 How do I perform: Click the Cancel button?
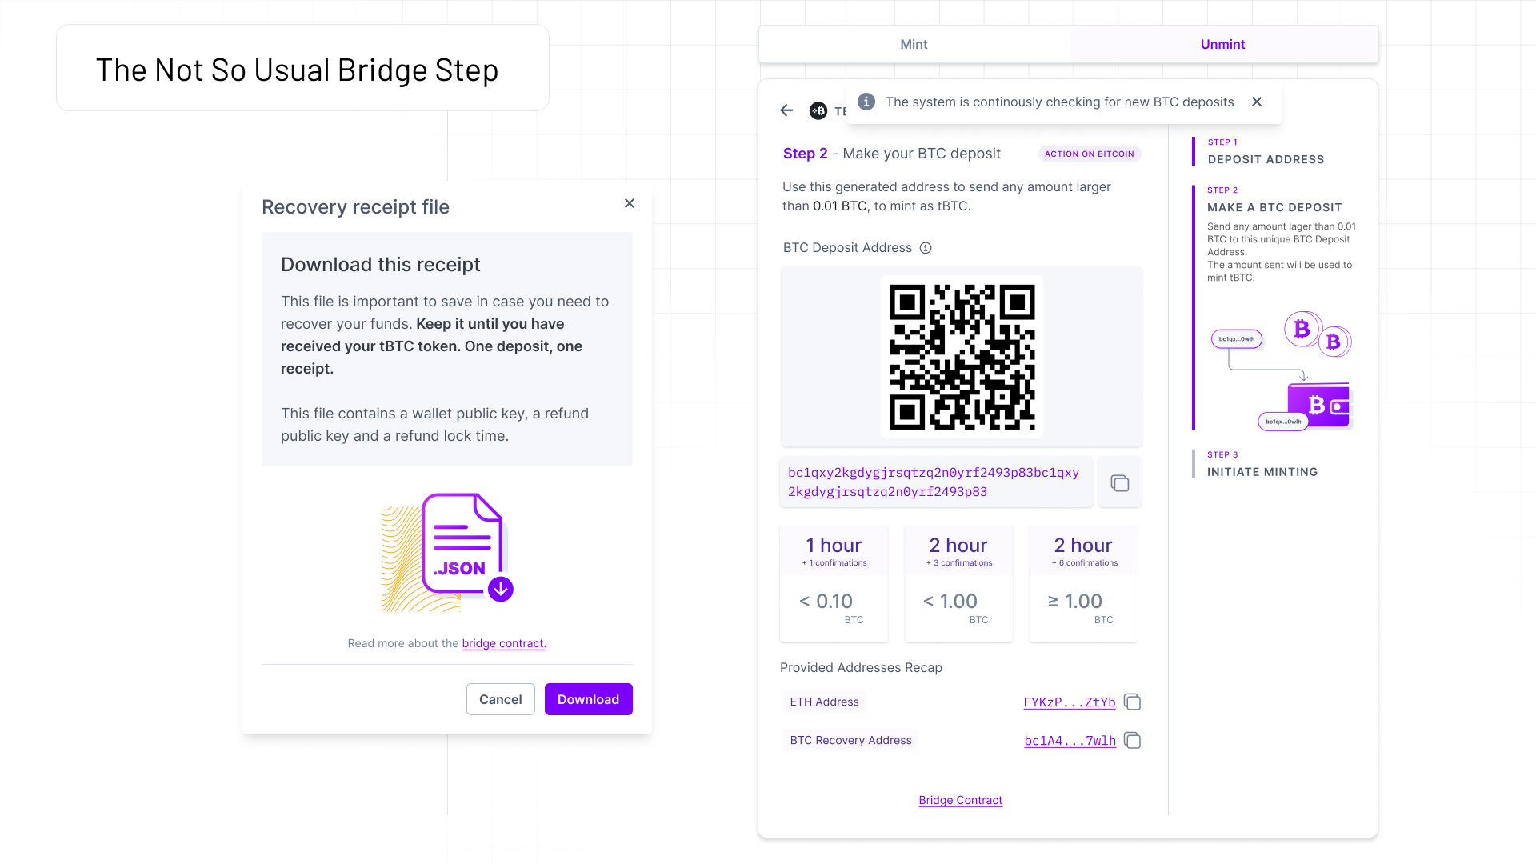pyautogui.click(x=501, y=699)
